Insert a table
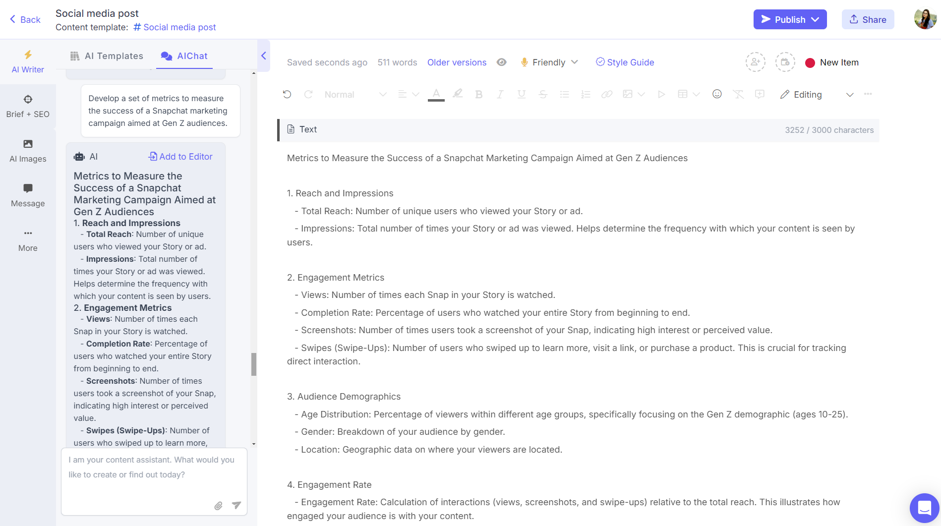The height and width of the screenshot is (526, 941). [x=683, y=94]
